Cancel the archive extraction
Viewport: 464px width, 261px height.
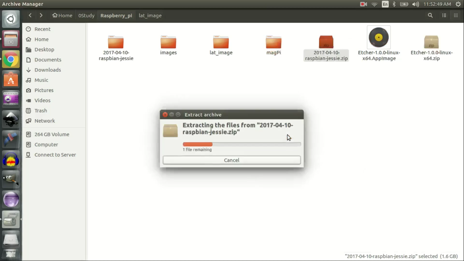(232, 160)
